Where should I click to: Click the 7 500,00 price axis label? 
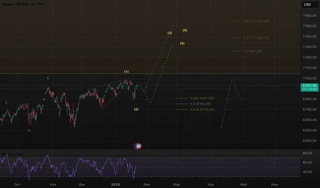tap(310, 26)
